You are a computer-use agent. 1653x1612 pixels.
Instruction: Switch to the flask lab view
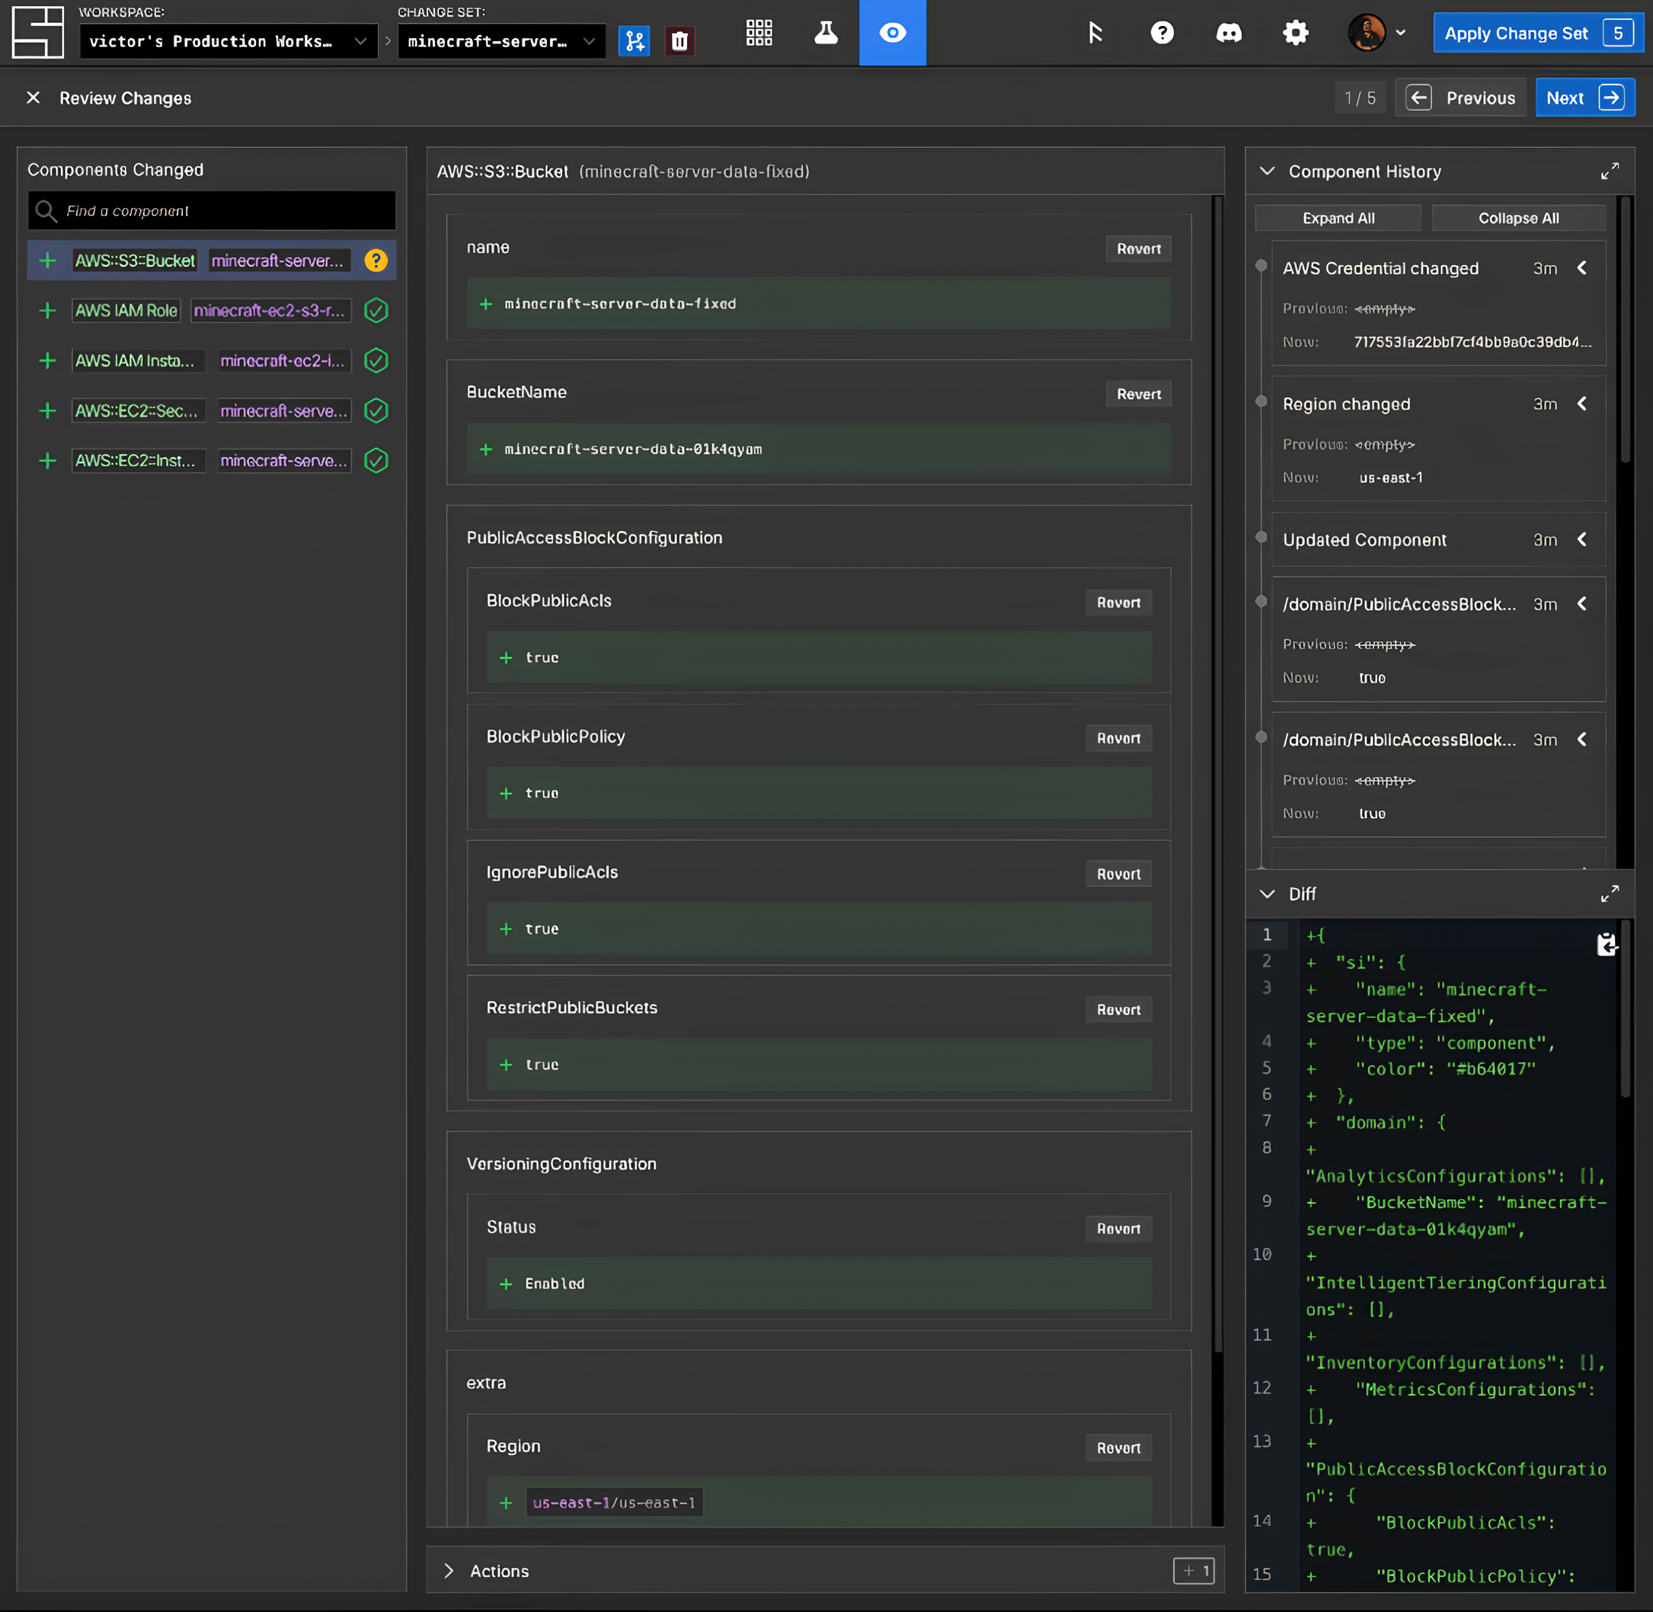[x=826, y=33]
